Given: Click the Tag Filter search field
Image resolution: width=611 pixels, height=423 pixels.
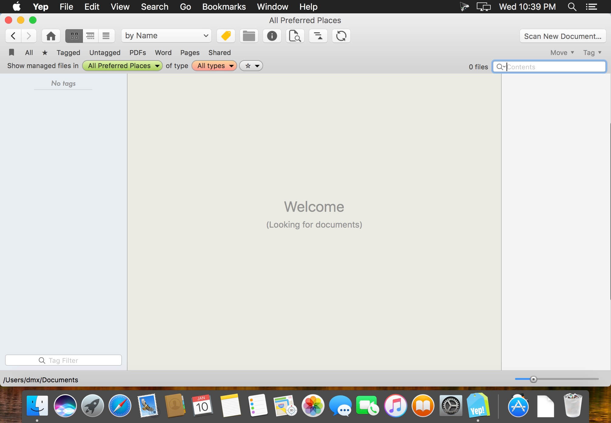Looking at the screenshot, I should (x=63, y=360).
